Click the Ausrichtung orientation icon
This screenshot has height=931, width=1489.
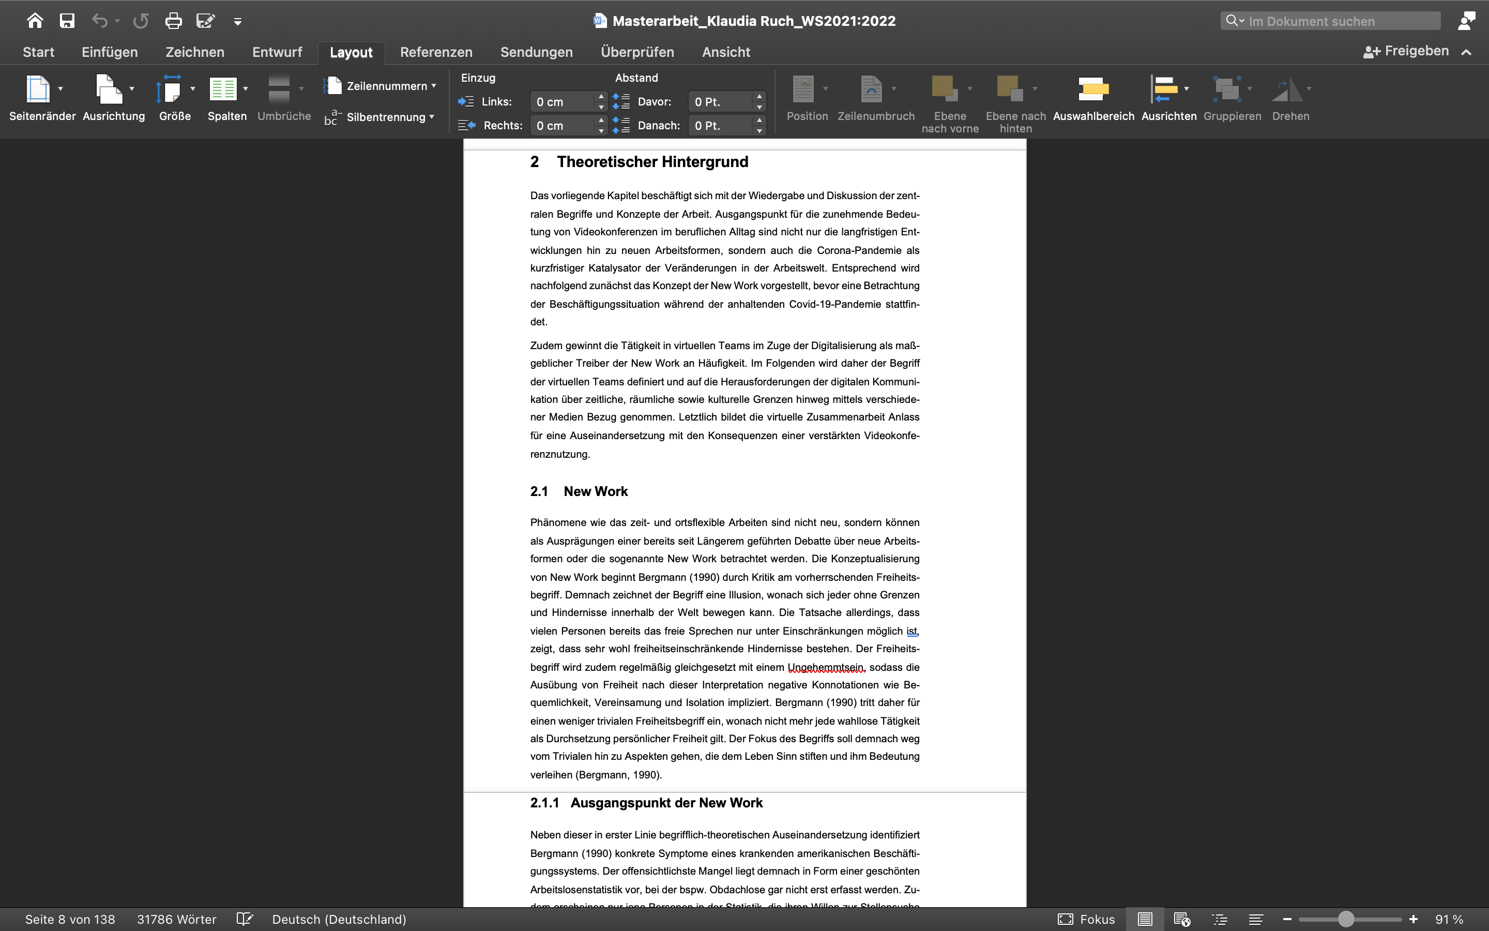coord(110,90)
